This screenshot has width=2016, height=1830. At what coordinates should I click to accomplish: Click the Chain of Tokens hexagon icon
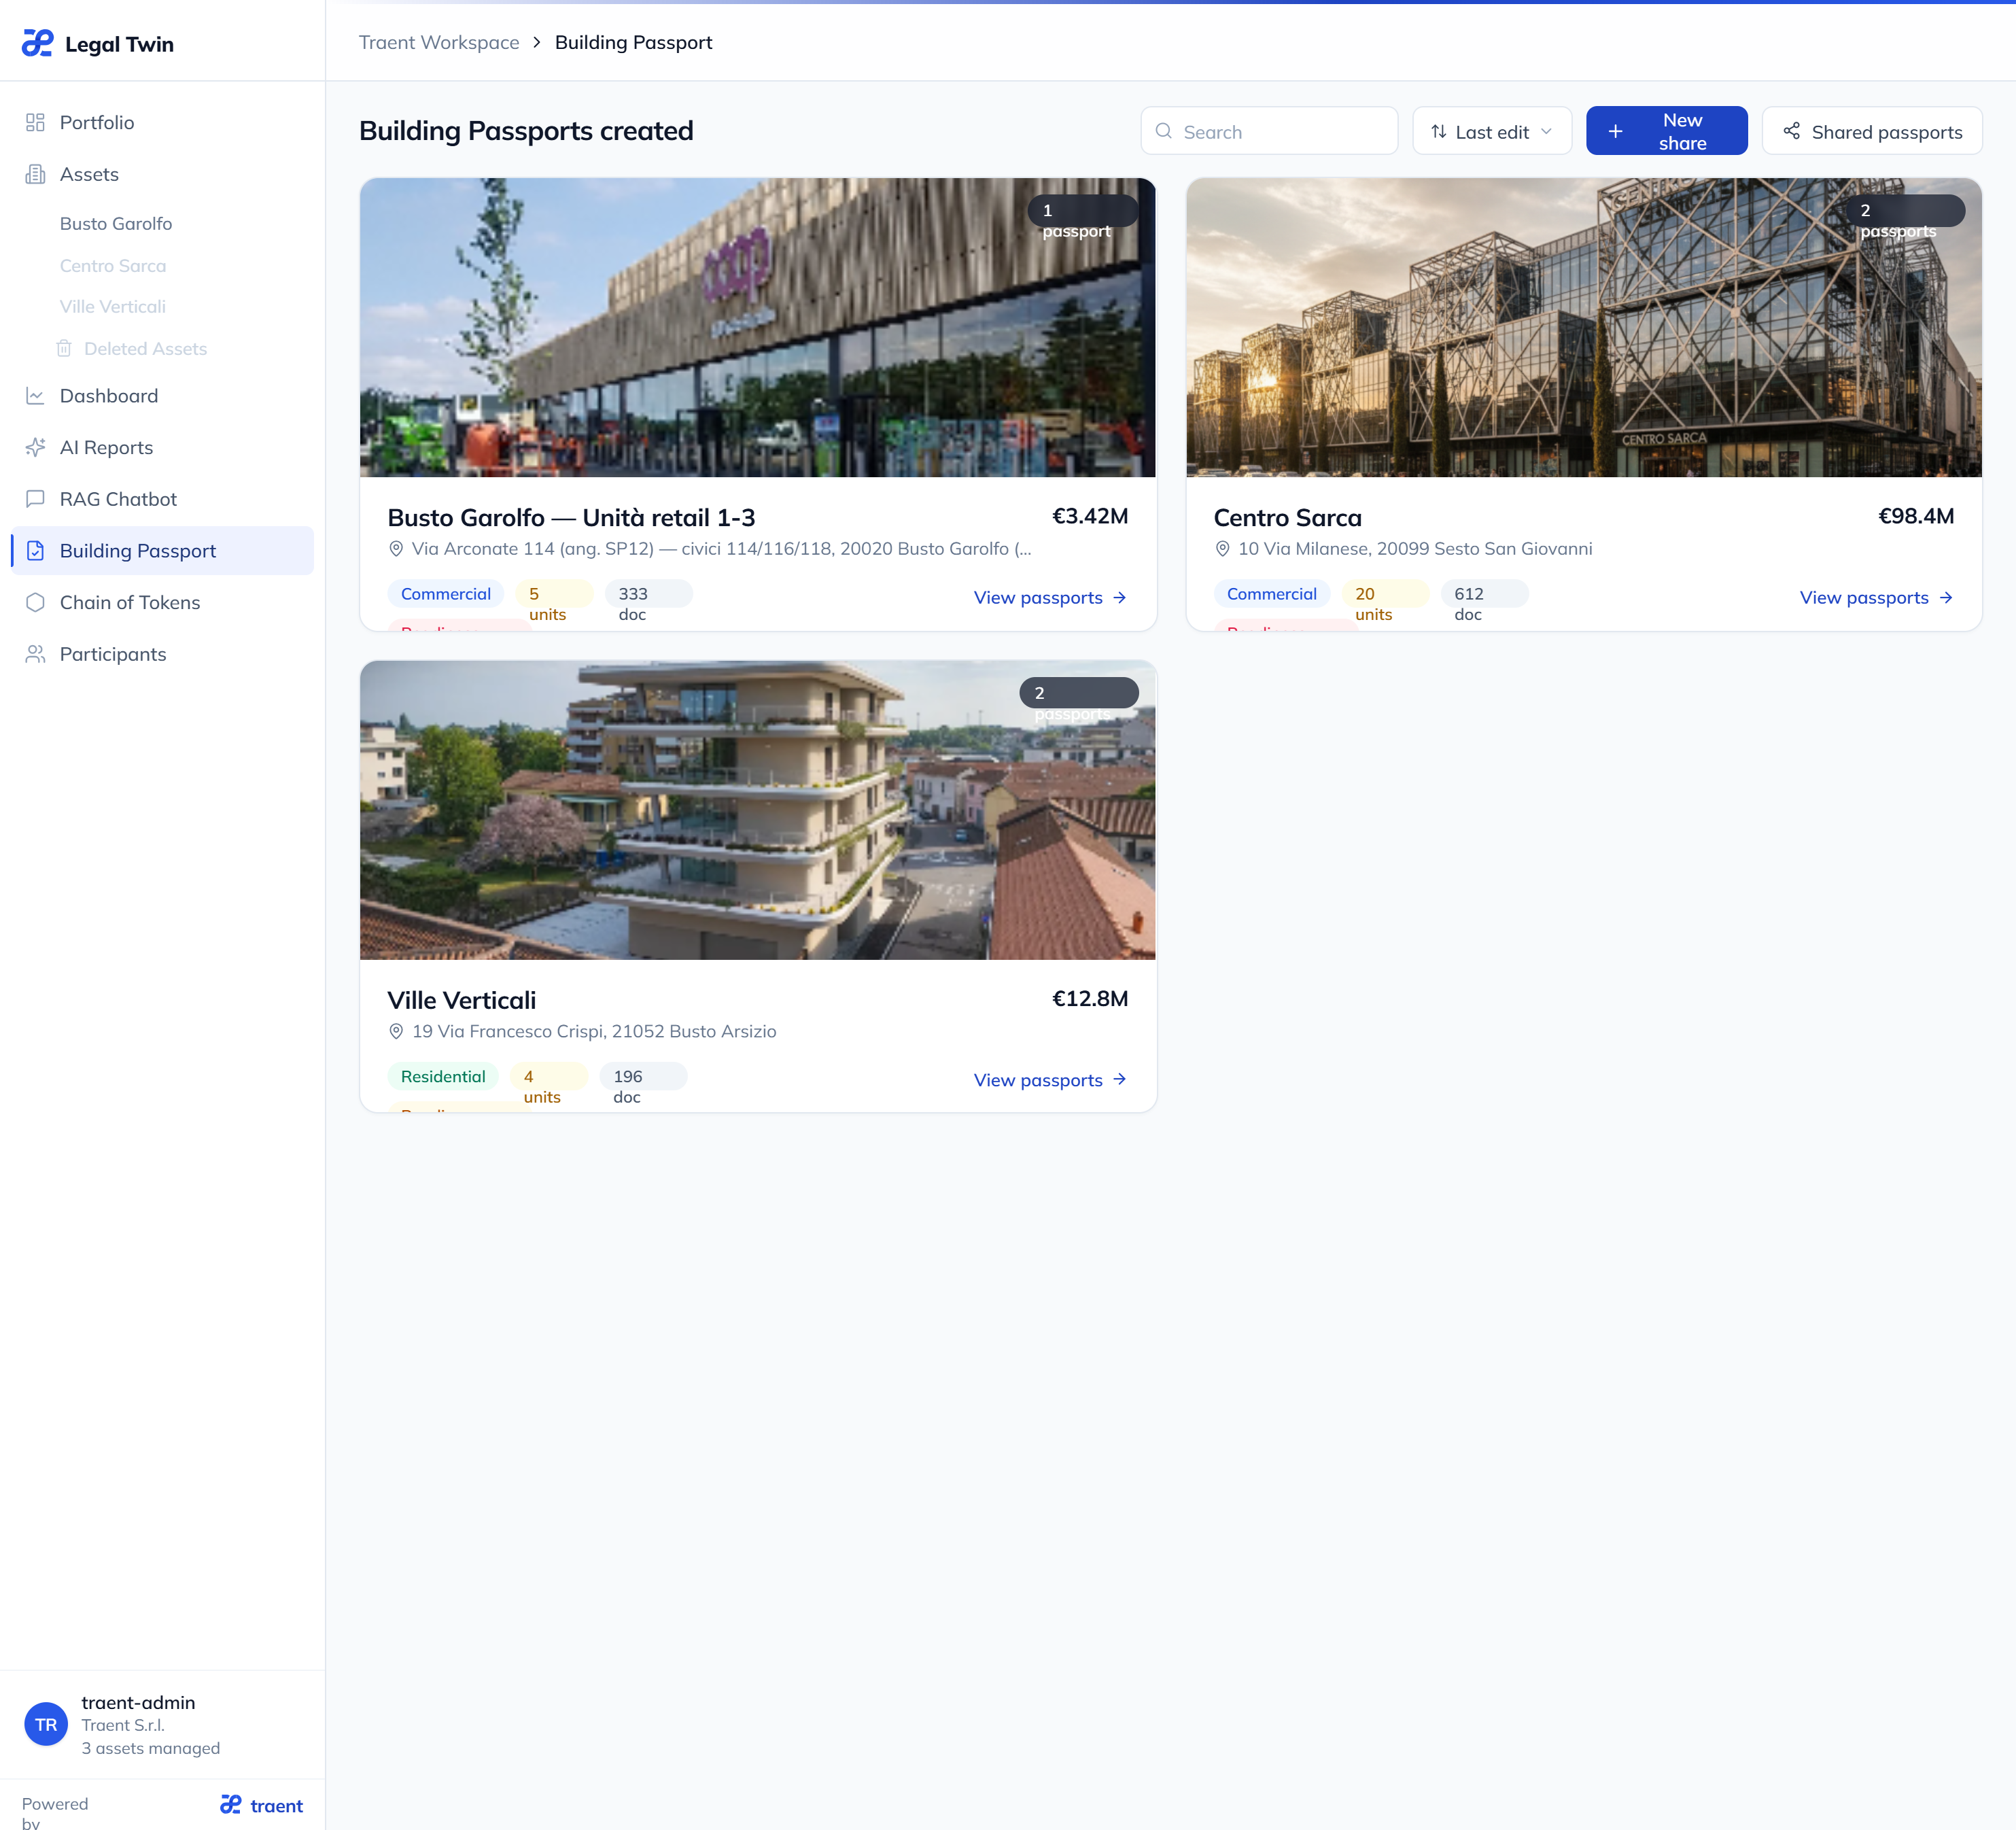point(35,602)
